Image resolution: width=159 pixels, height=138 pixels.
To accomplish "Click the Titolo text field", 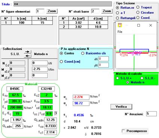I will click(63, 4).
